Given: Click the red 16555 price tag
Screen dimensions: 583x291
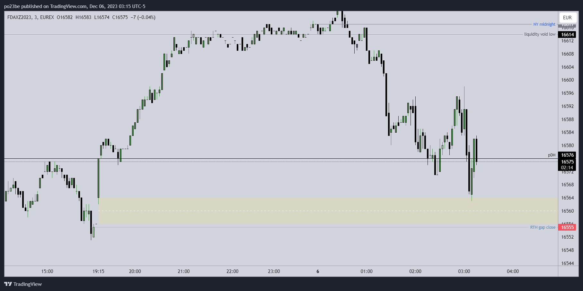Looking at the screenshot, I should pos(567,227).
